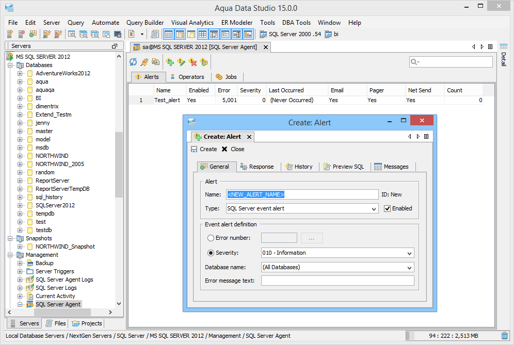Click the Edit Alert pencil icon
514x345 pixels.
tap(181, 61)
